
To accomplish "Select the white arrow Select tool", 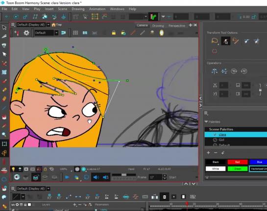I will pos(4,54).
